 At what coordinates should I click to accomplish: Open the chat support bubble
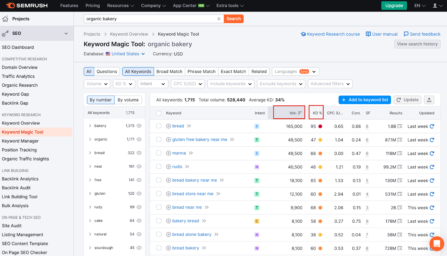click(x=437, y=244)
